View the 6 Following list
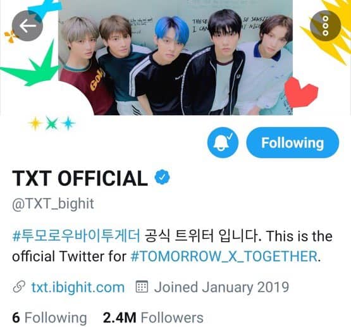 click(49, 318)
